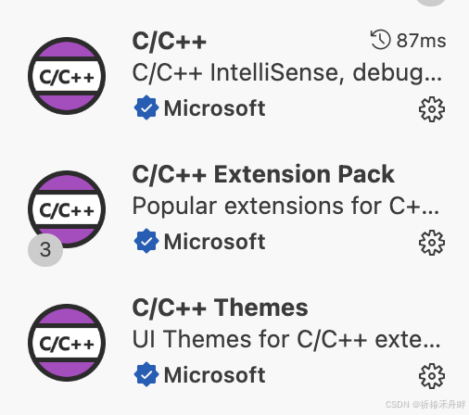The height and width of the screenshot is (415, 469).
Task: Click the C/C++ extension's purple logo
Action: [x=67, y=76]
